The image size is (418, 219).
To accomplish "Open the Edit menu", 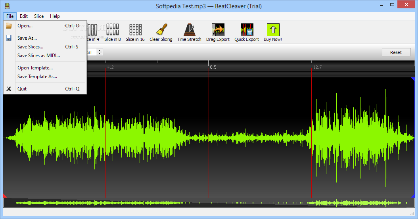I will pos(24,16).
